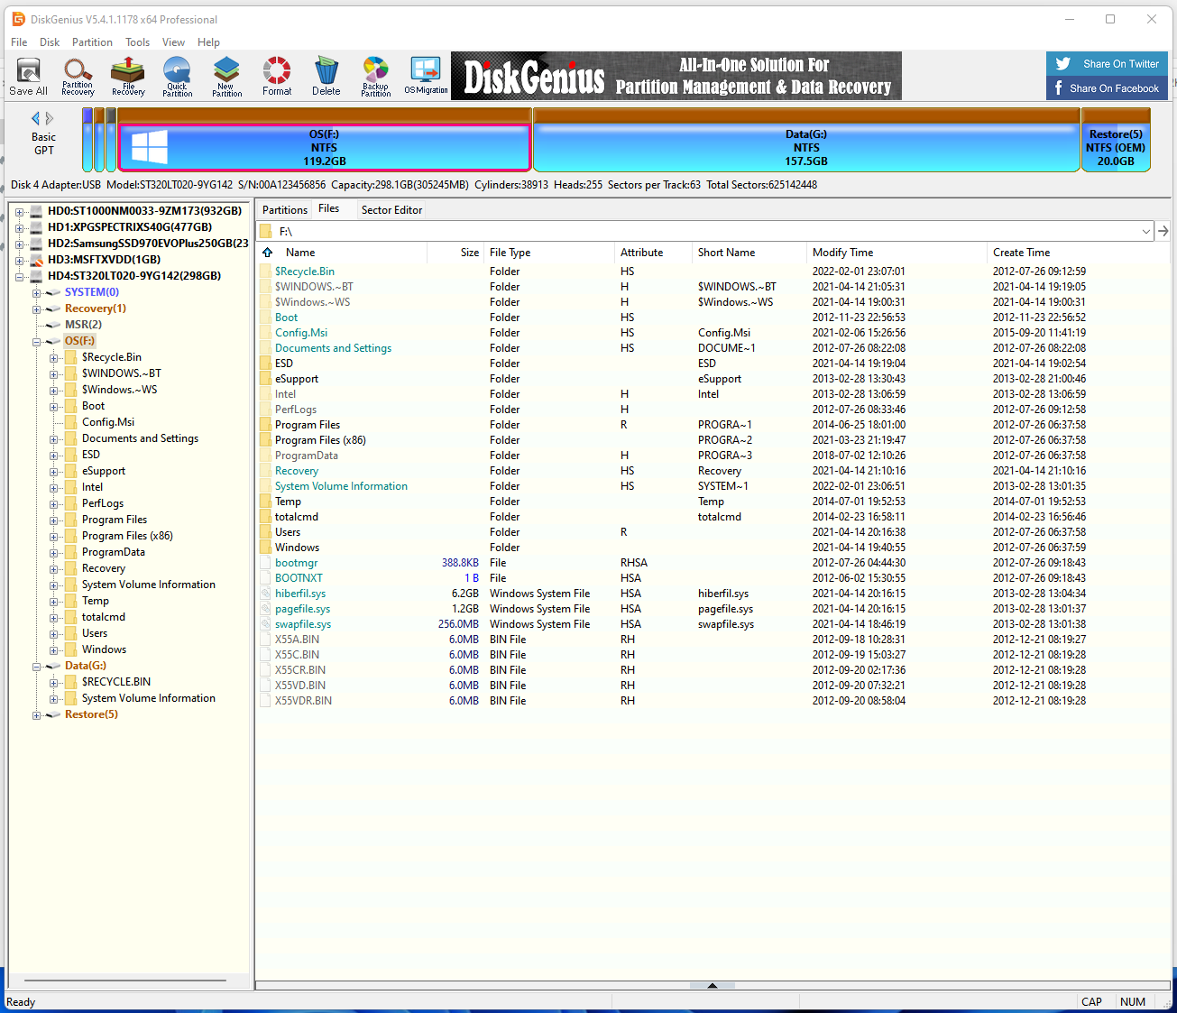The width and height of the screenshot is (1177, 1013).
Task: Create a New Partition from the toolbar
Action: point(226,77)
